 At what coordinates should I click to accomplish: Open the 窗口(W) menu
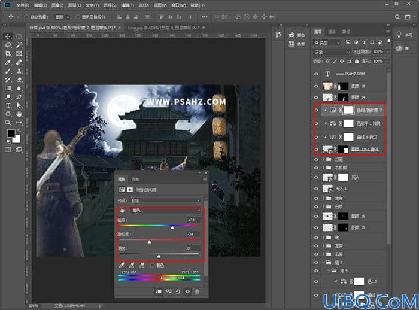pyautogui.click(x=178, y=5)
